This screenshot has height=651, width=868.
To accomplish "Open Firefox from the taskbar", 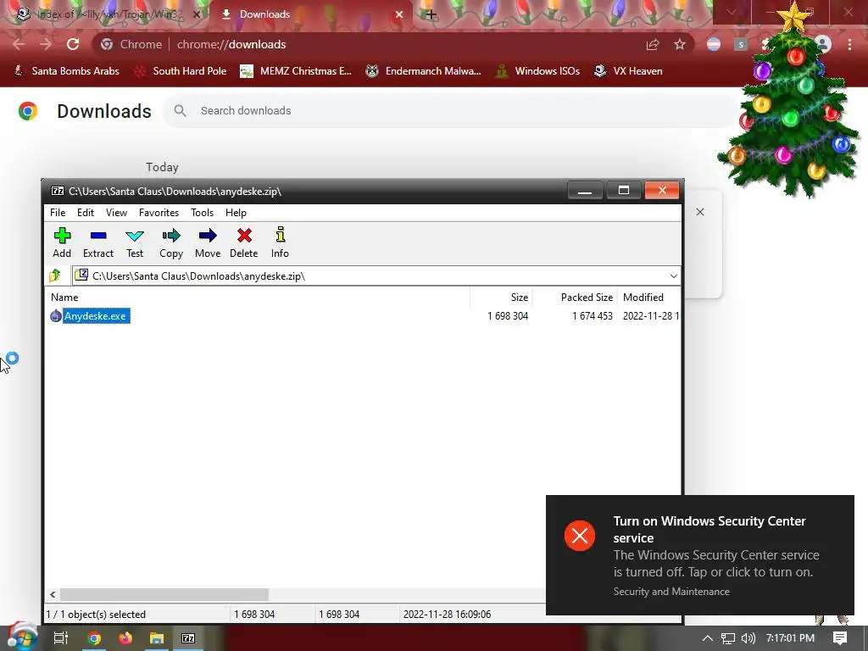I will click(x=125, y=638).
